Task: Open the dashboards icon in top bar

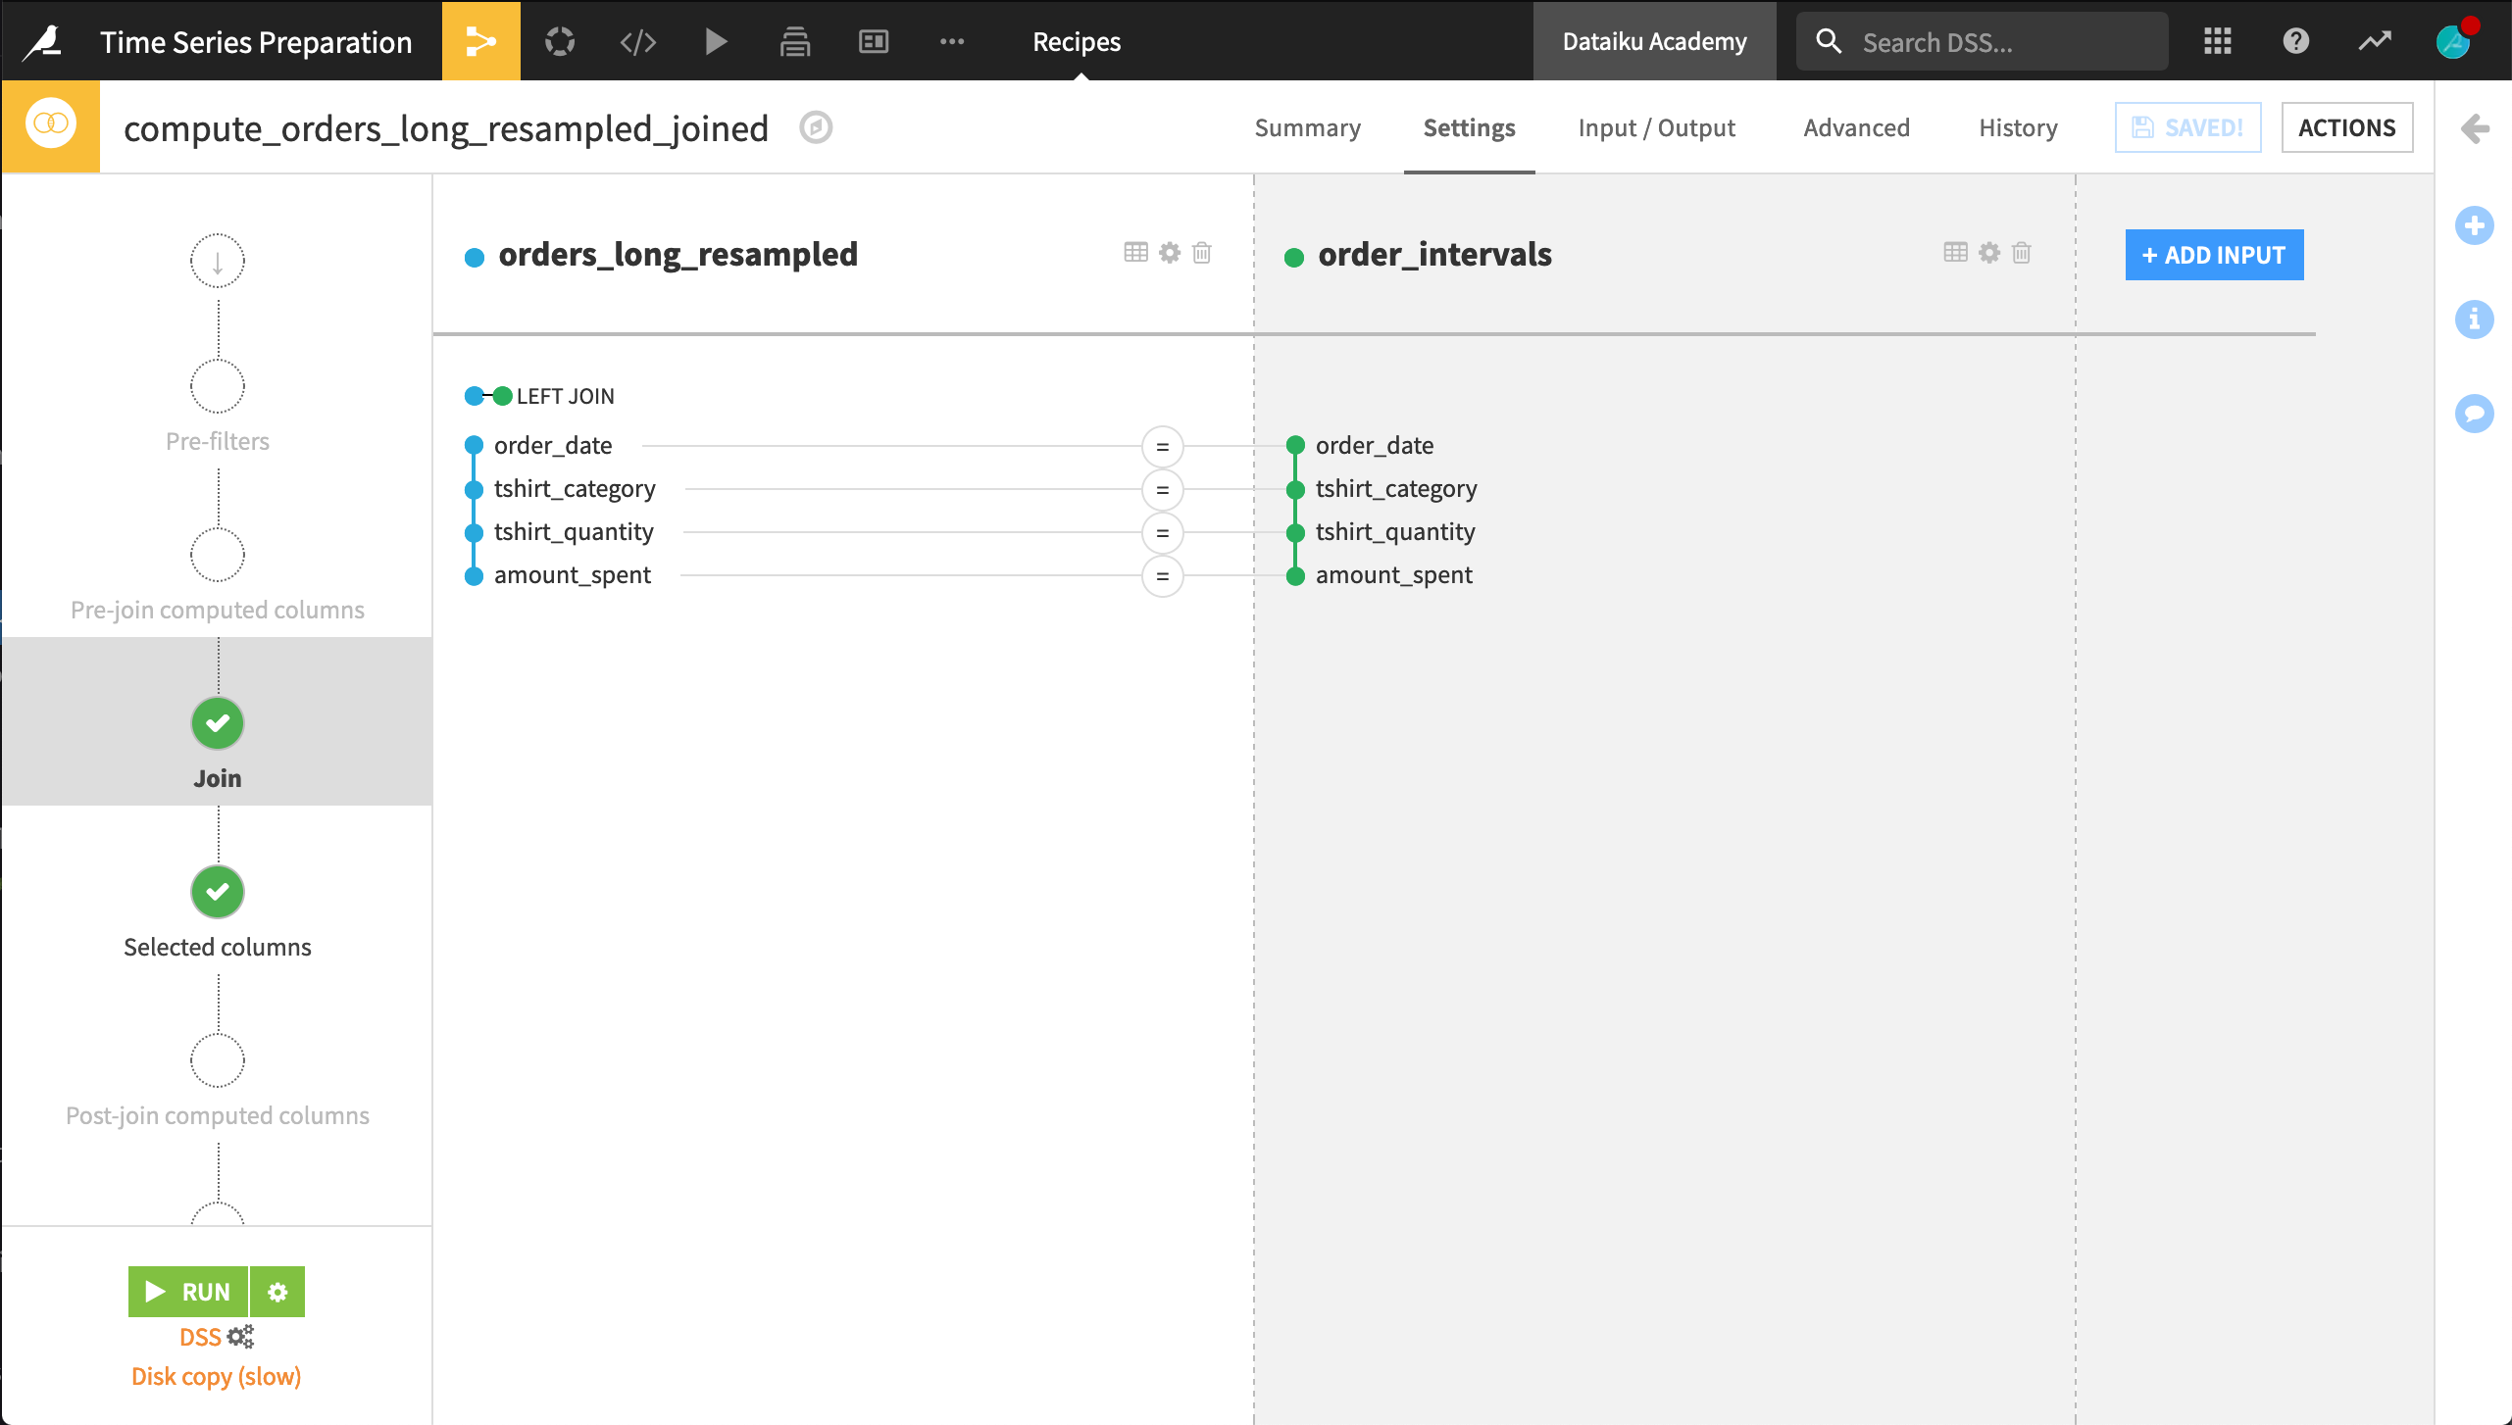Action: [873, 41]
